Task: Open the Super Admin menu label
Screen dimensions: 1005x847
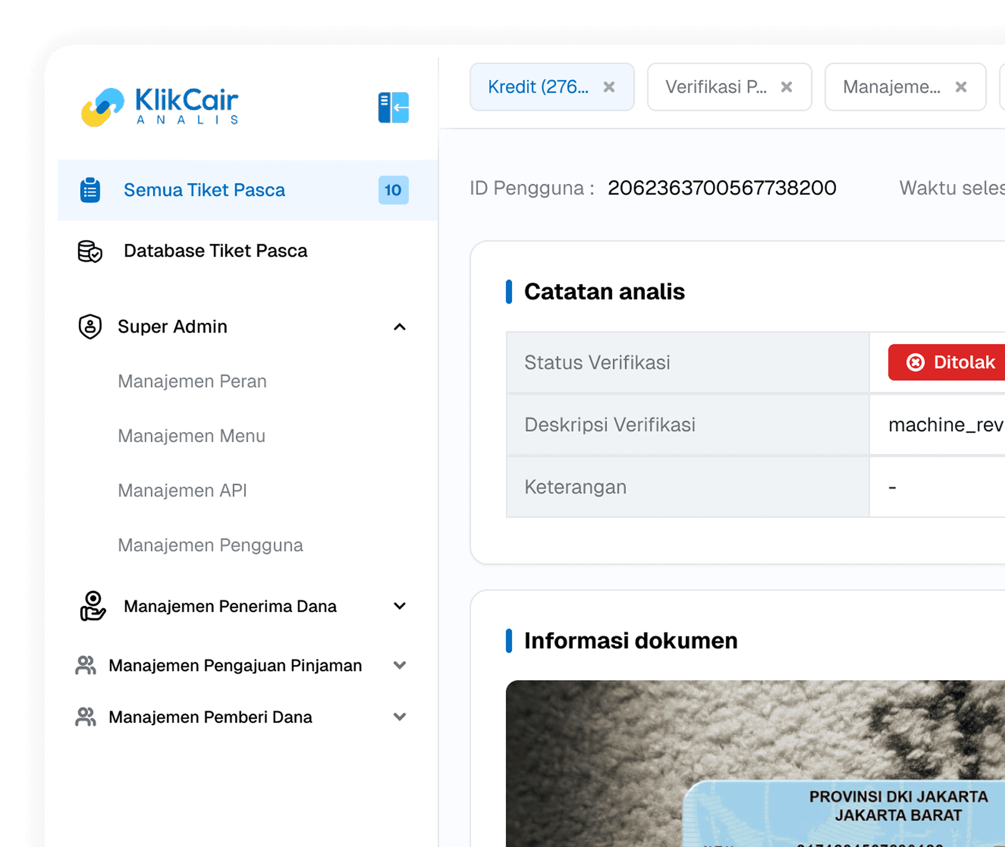Action: [x=172, y=327]
